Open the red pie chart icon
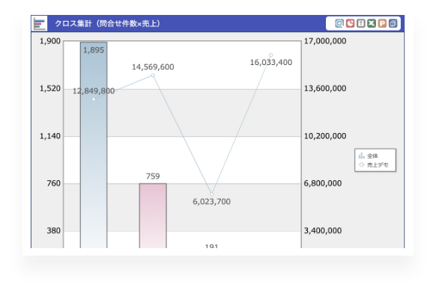Image resolution: width=436 pixels, height=293 pixels. point(350,23)
